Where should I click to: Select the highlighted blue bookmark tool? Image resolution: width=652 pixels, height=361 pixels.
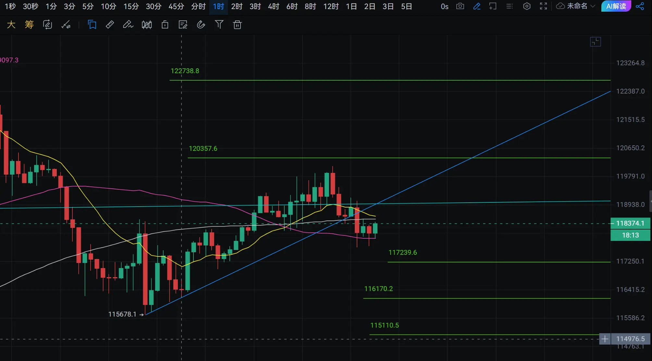(92, 25)
